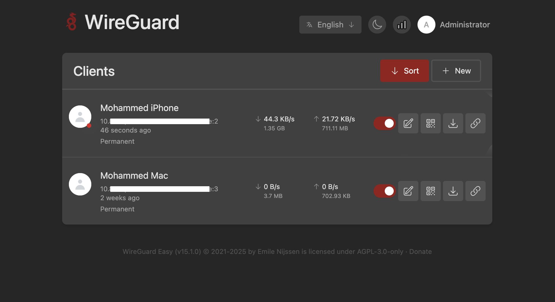Viewport: 555px width, 302px height.
Task: Sort the clients list
Action: [404, 71]
